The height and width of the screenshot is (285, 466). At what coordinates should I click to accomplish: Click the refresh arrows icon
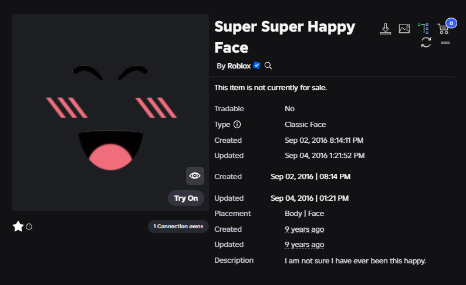426,42
